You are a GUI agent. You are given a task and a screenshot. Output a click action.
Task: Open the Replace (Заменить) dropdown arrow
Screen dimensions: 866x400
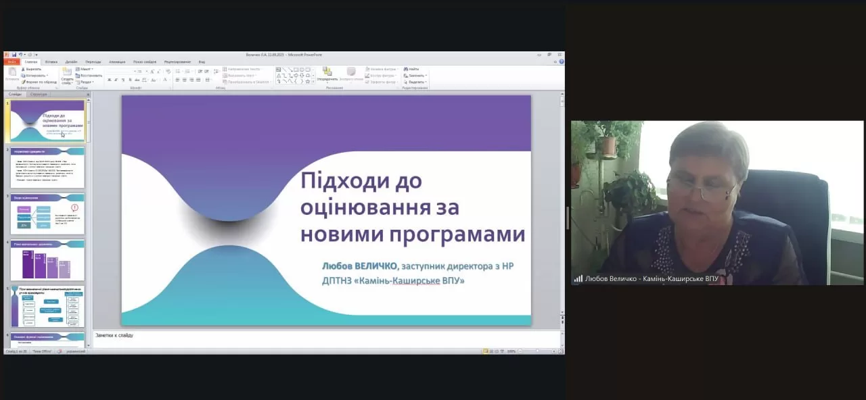427,76
